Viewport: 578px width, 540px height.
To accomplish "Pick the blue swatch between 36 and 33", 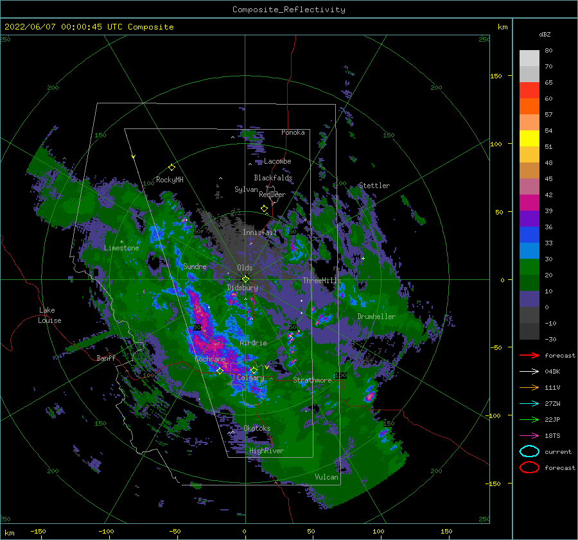I will [x=529, y=235].
